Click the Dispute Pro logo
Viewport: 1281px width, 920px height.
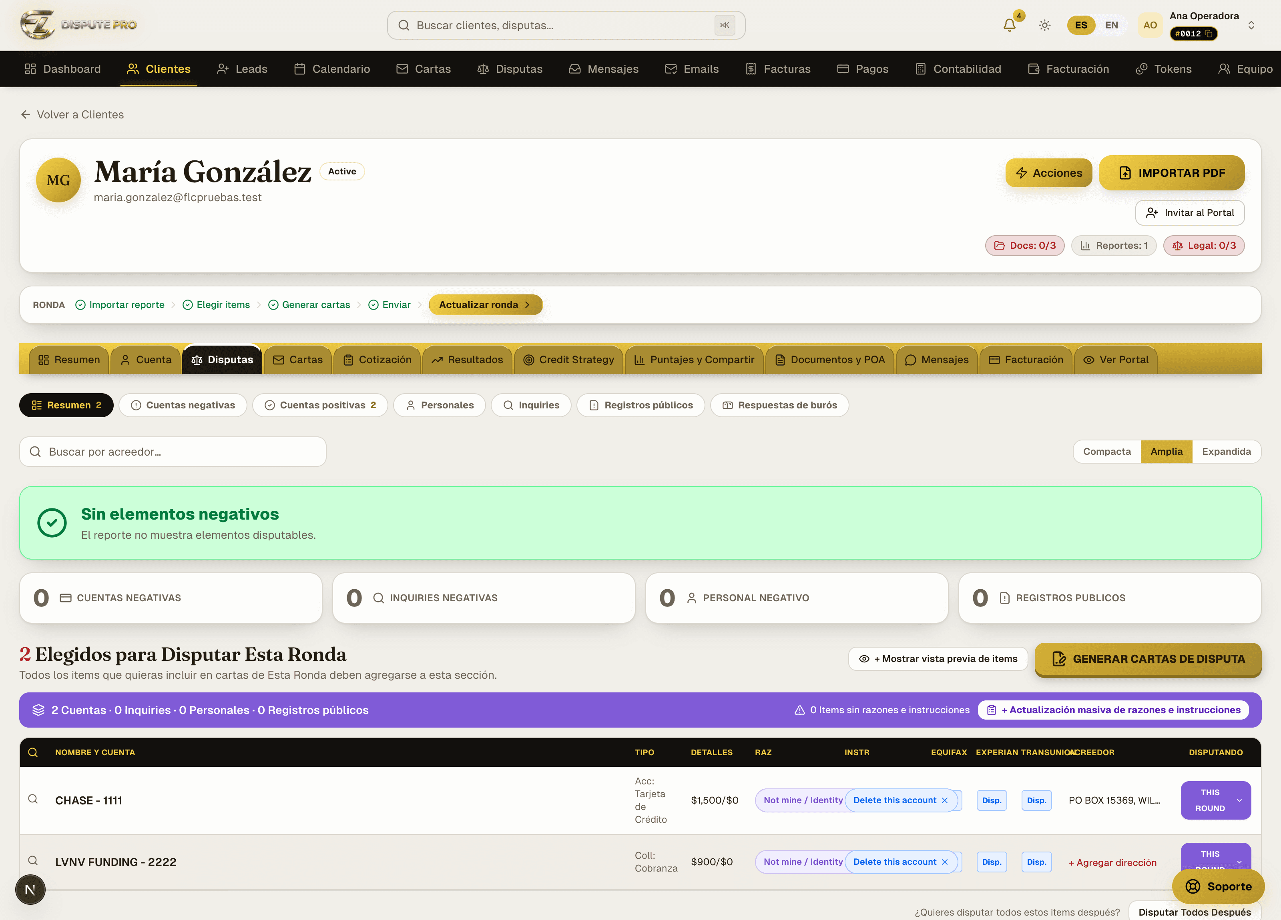[78, 25]
